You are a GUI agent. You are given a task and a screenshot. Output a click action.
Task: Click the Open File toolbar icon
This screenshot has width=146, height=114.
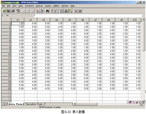point(4,11)
